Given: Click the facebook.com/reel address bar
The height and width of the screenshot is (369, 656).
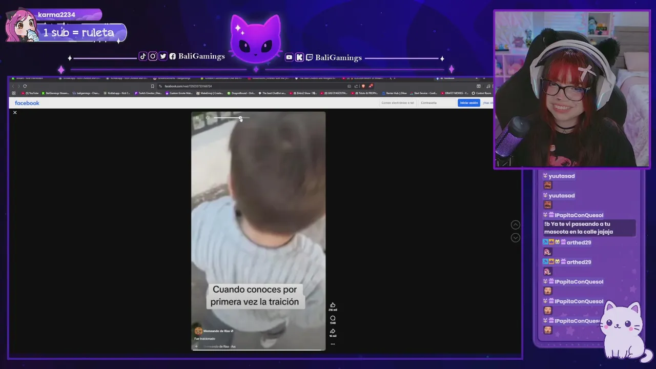Looking at the screenshot, I should coord(251,86).
